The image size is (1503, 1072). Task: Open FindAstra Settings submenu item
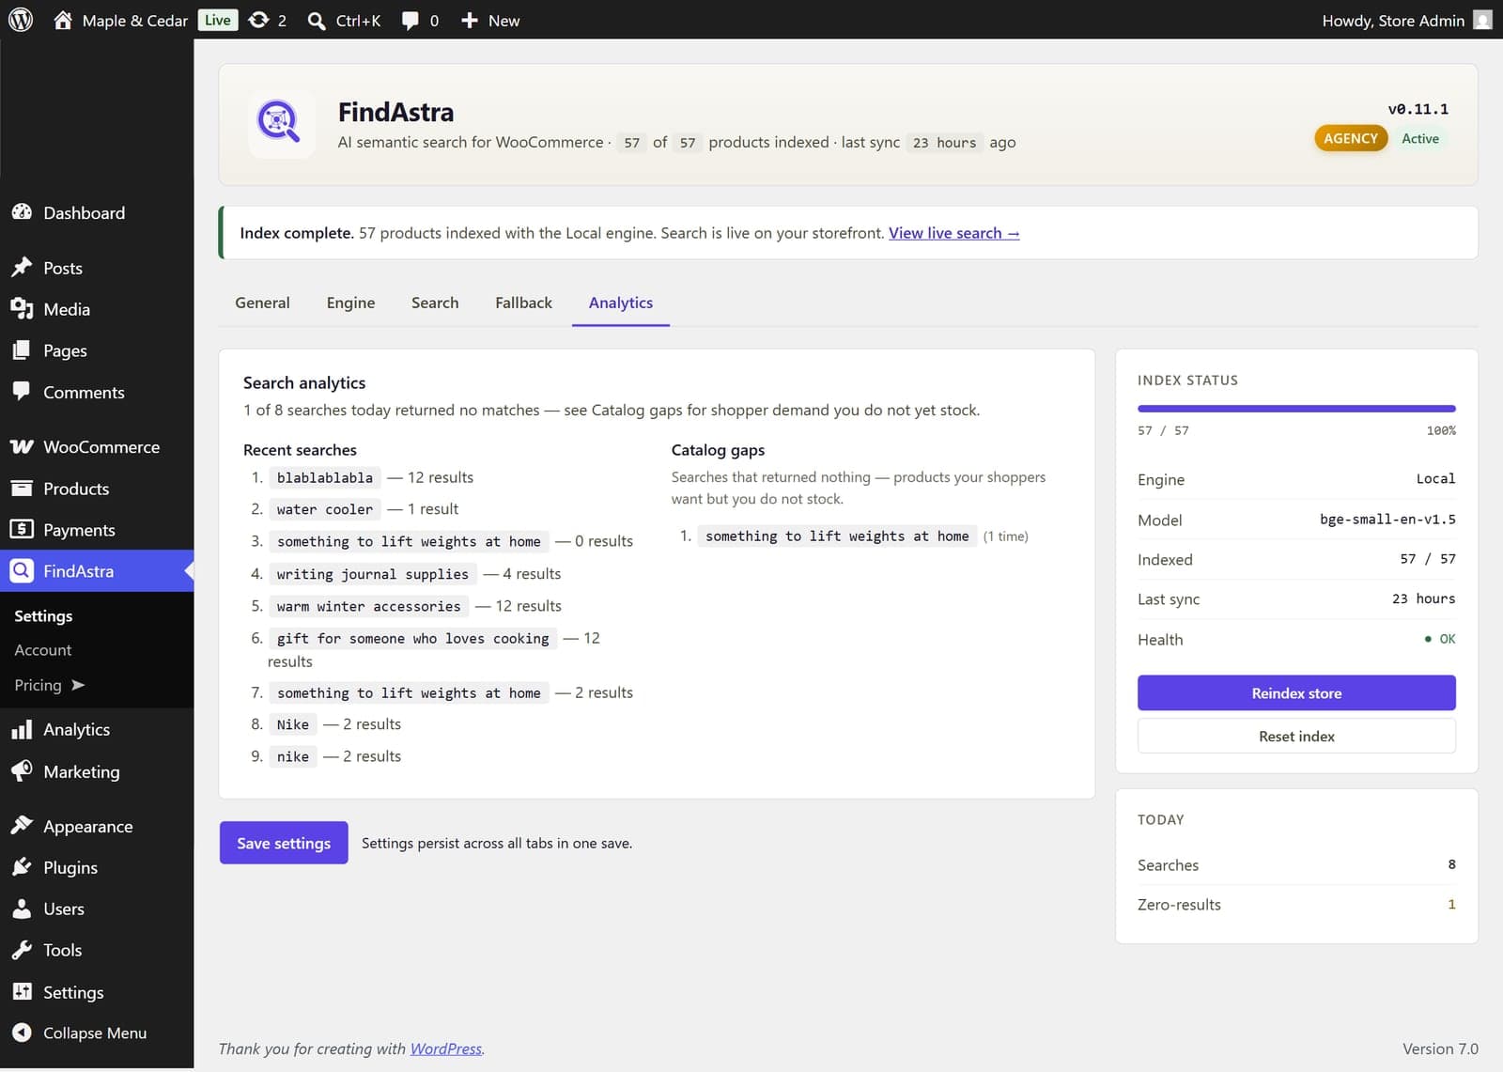pyautogui.click(x=43, y=616)
